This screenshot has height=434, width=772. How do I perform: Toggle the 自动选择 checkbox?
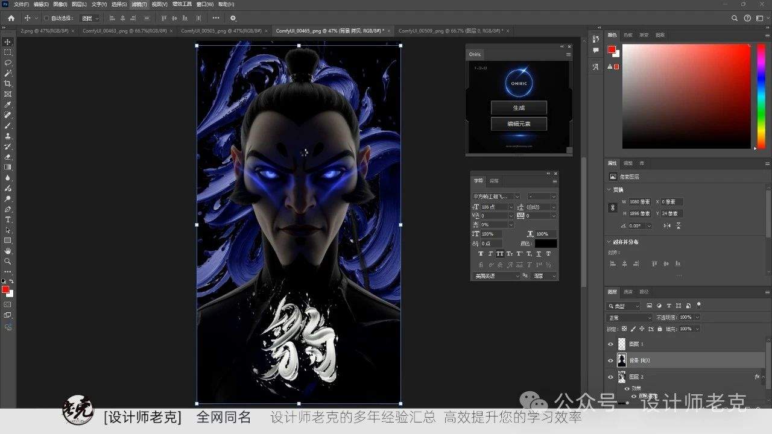pos(46,18)
